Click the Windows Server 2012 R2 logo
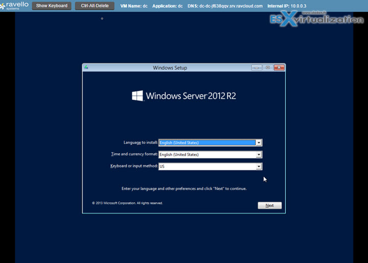Screen dimensions: 368x263 184,95
